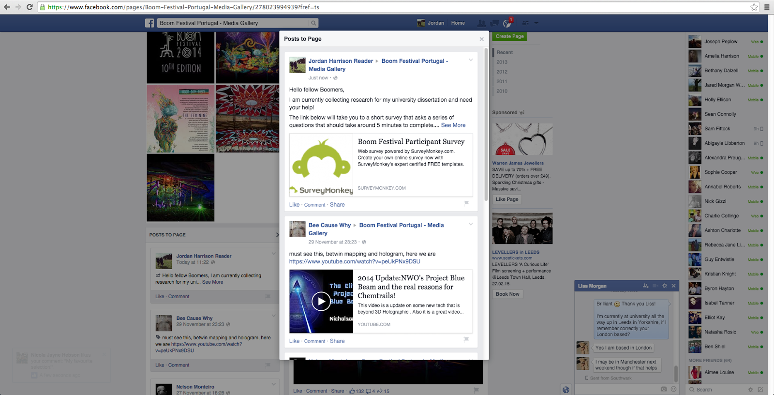Click the Posts to Page dialog scrollbar
This screenshot has width=774, height=395.
pos(486,123)
